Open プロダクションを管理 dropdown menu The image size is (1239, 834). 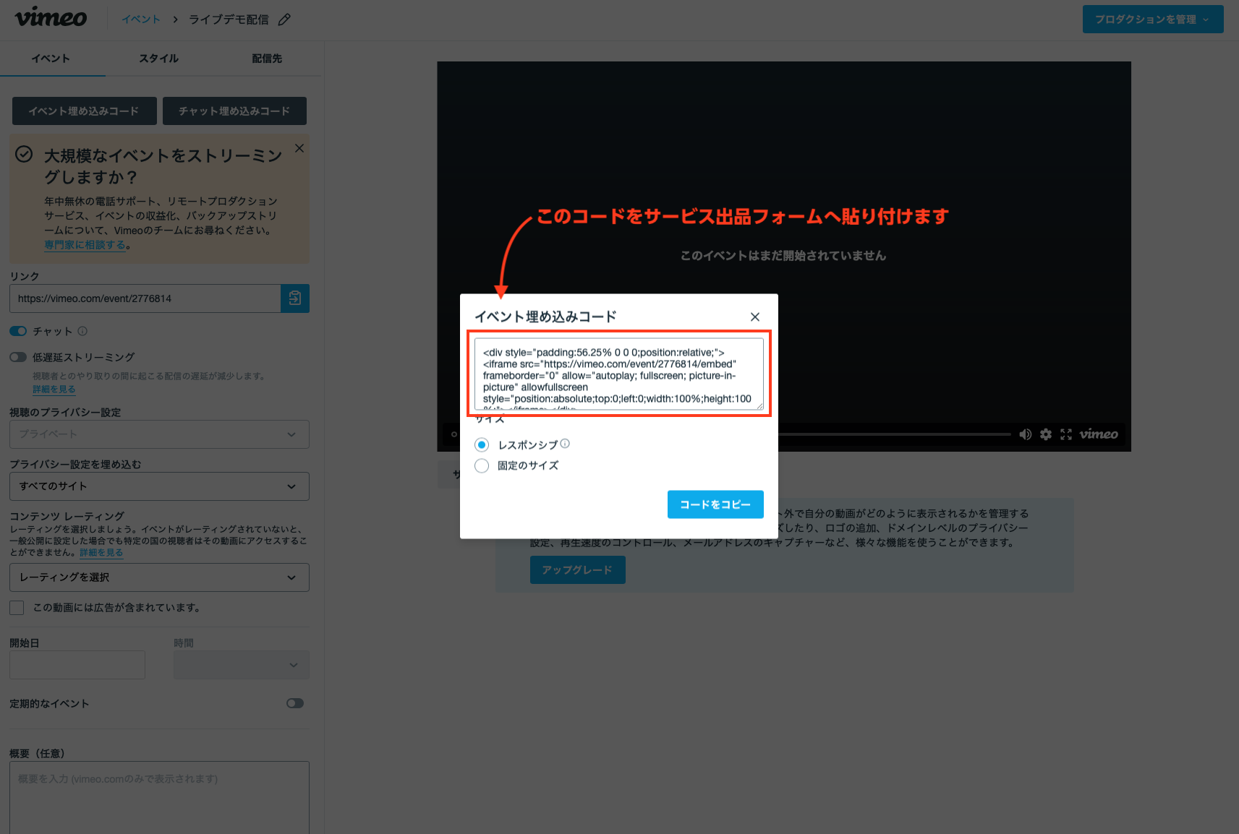click(x=1152, y=20)
